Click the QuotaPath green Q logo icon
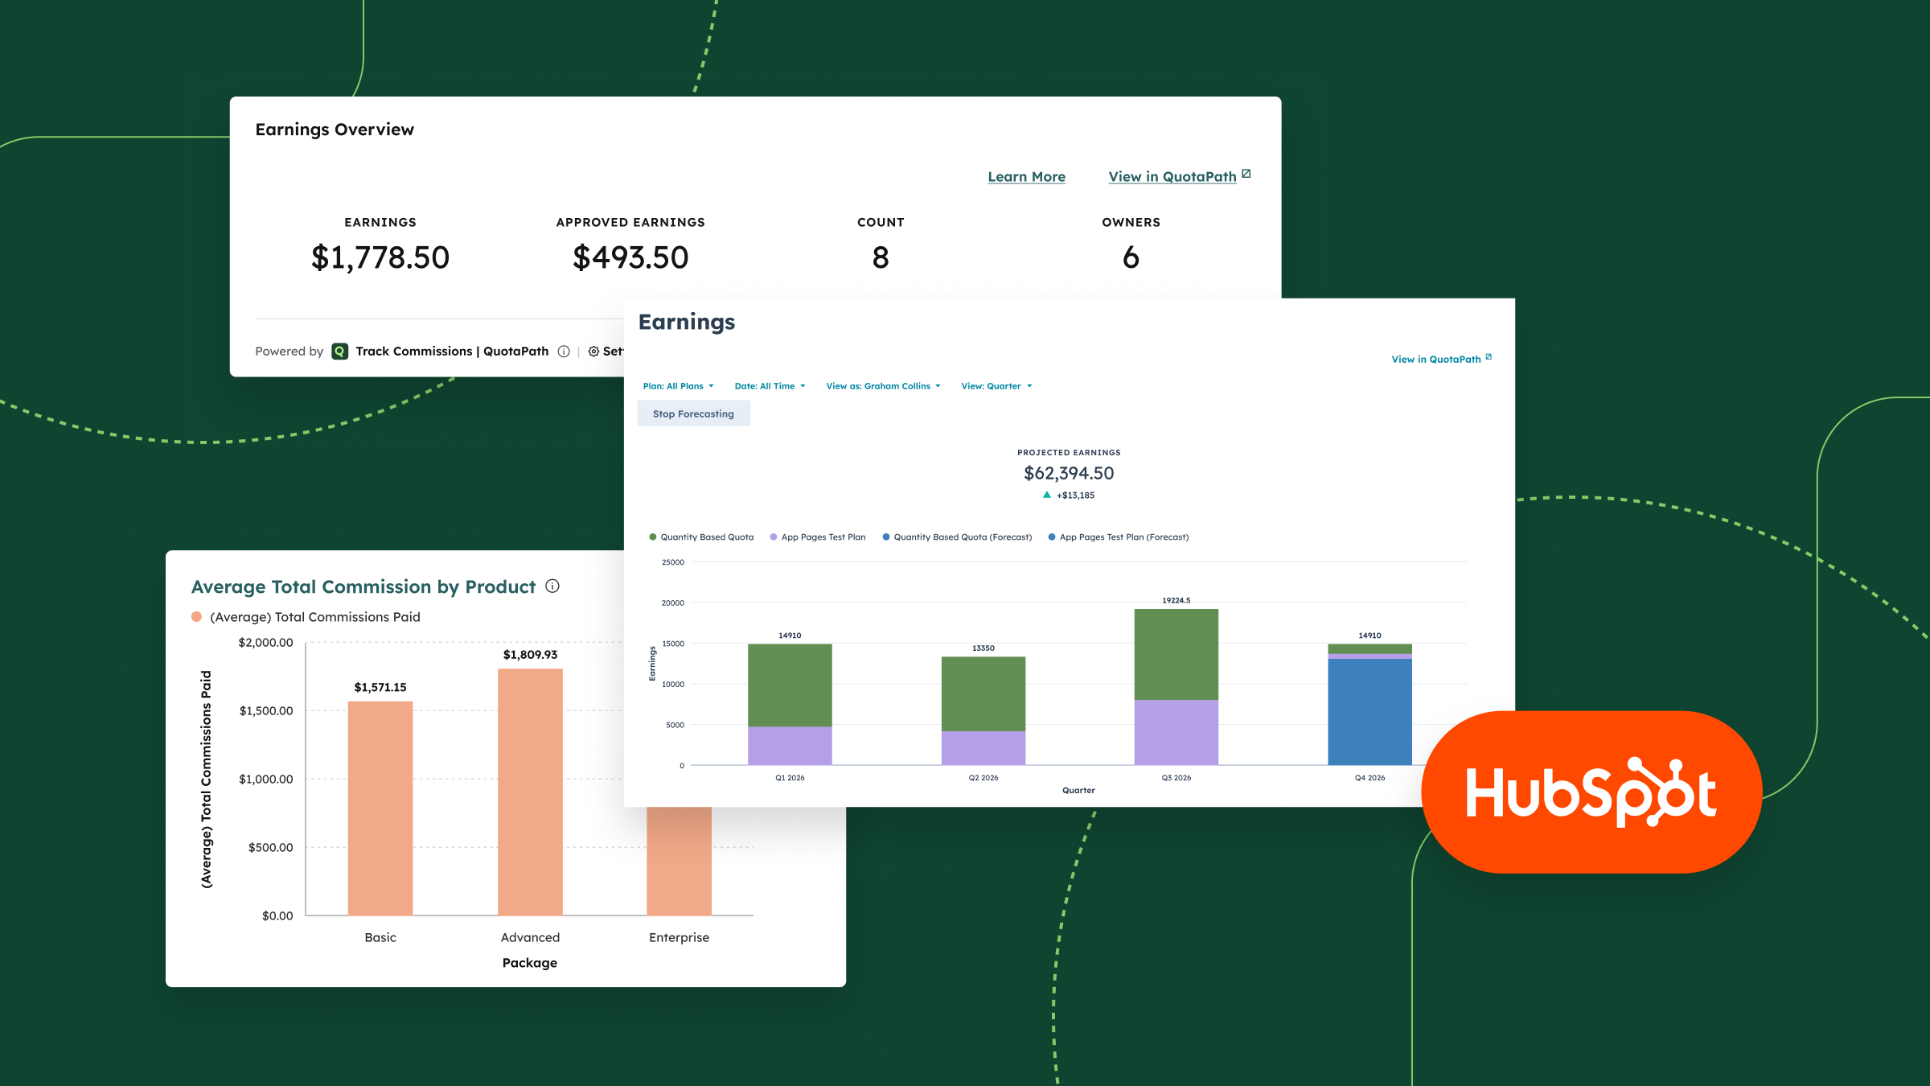1930x1086 pixels. (x=340, y=352)
